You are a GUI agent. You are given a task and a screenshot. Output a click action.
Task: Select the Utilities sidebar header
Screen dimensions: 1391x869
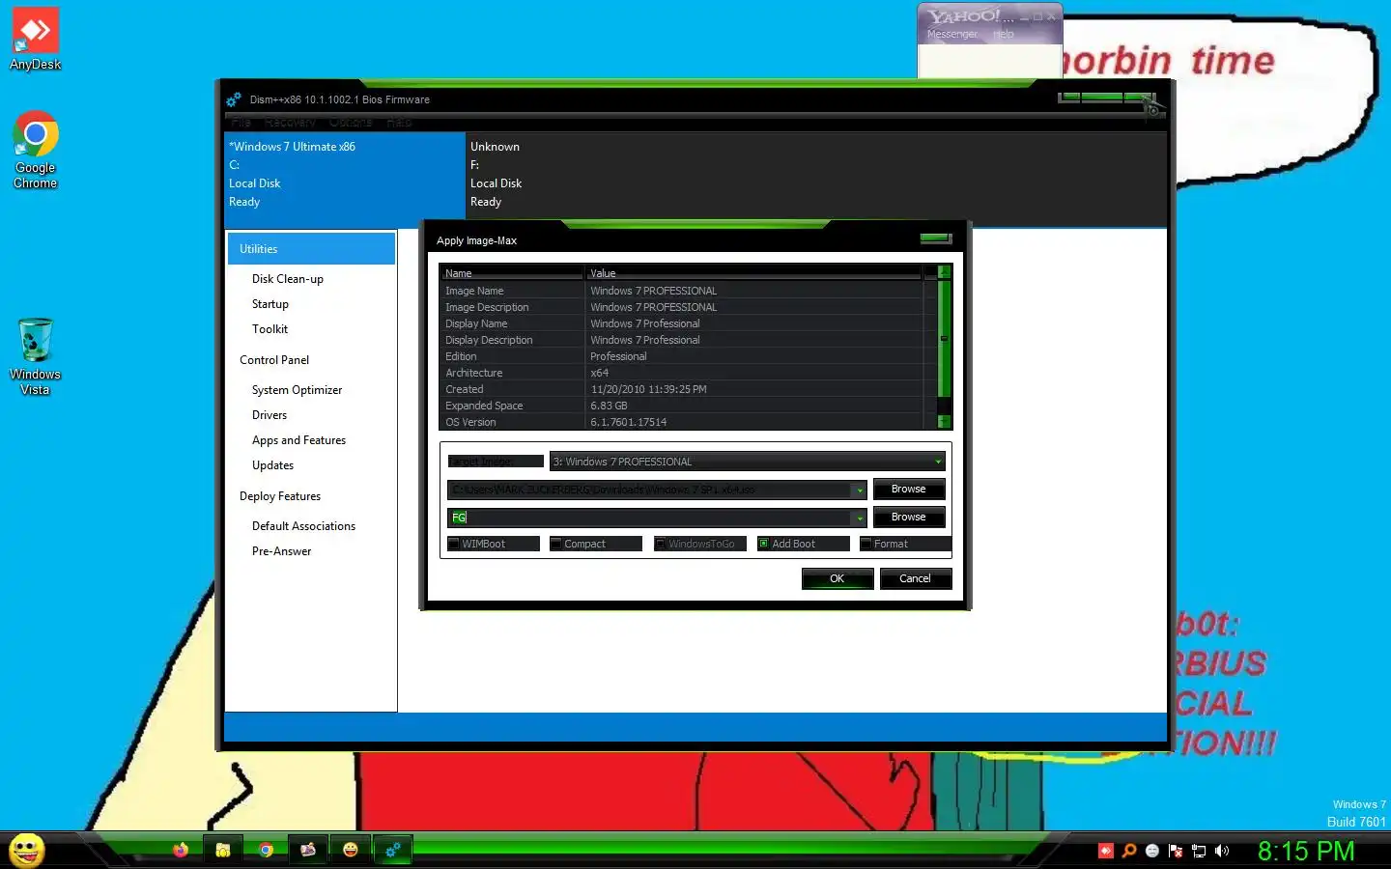311,248
